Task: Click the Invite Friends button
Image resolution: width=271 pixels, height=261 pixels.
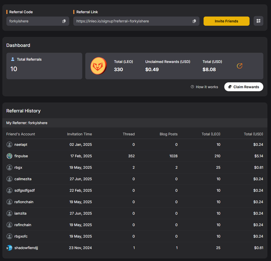Action: (x=227, y=21)
